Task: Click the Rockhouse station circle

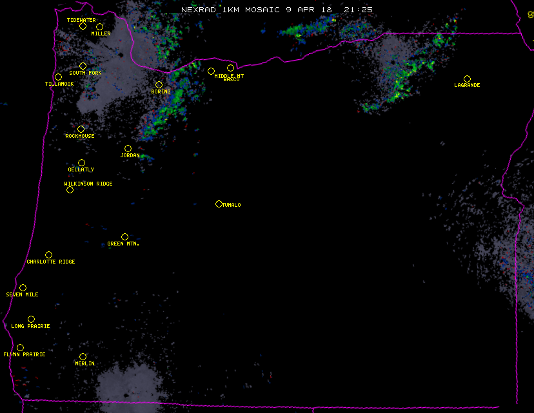Action: click(81, 130)
